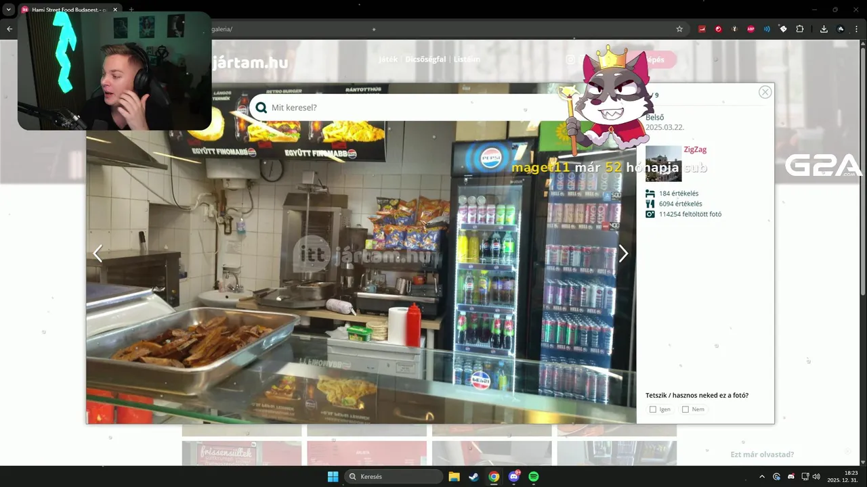This screenshot has height=487, width=867.
Task: Open the Extensions puzzle-piece menu
Action: [x=800, y=29]
